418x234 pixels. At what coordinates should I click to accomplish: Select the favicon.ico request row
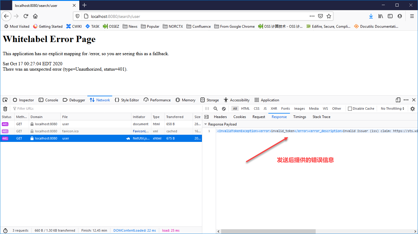(x=101, y=131)
